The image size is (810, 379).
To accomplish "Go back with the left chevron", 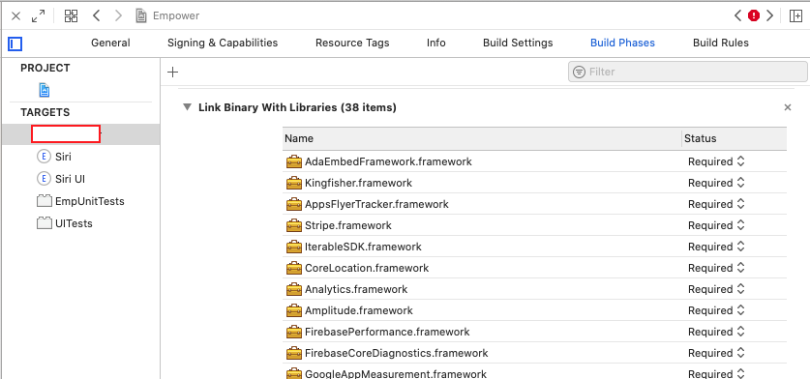I will point(96,16).
